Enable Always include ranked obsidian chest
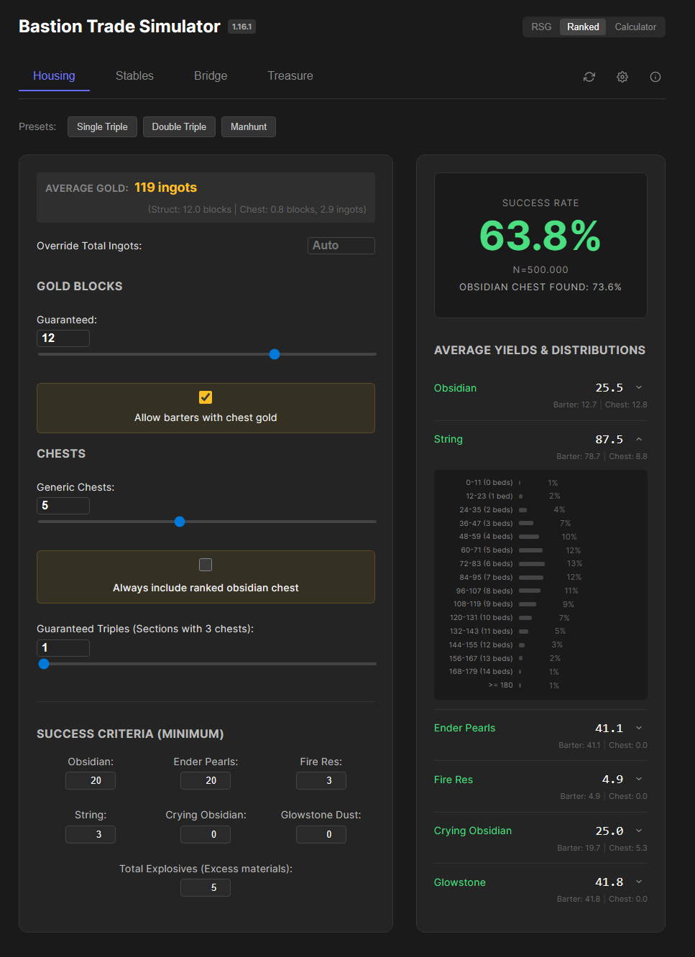The height and width of the screenshot is (957, 695). pyautogui.click(x=206, y=565)
